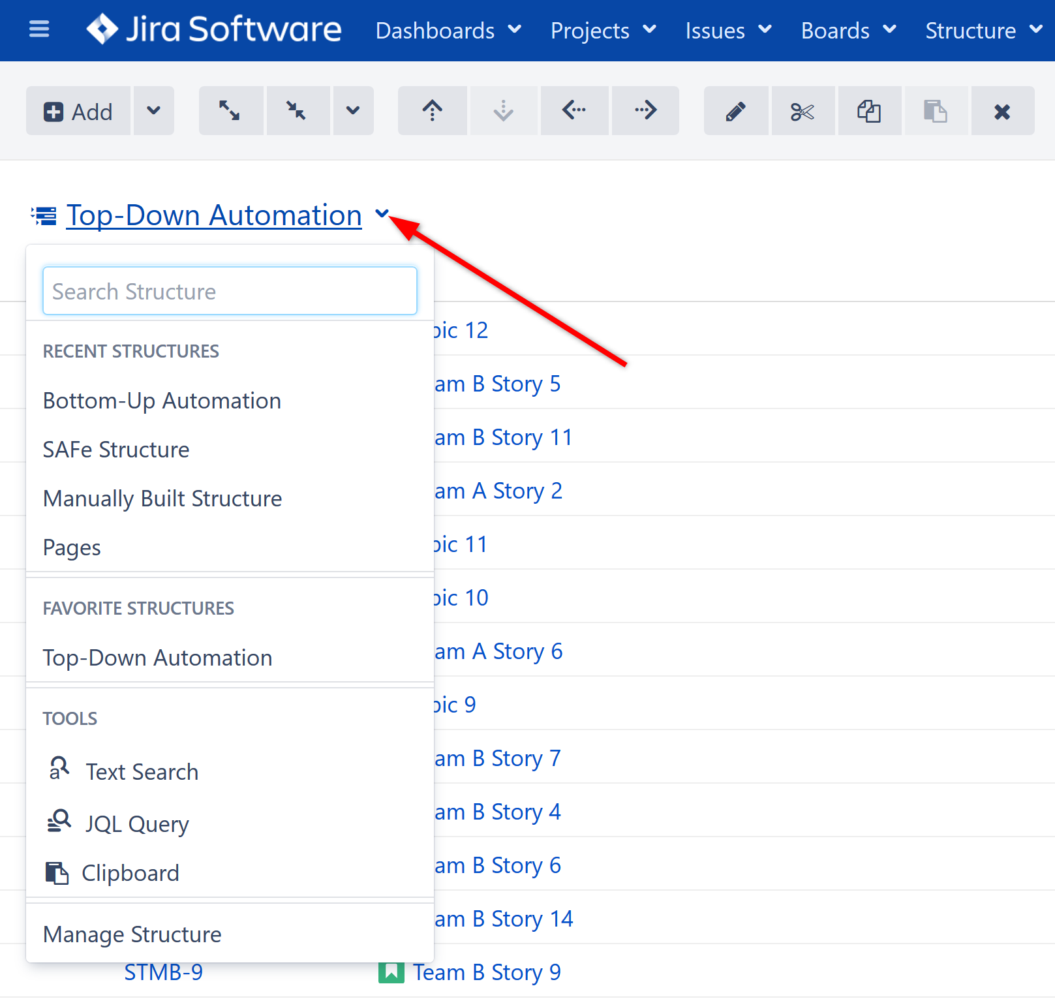Open expand/collapse options dropdown arrow

[x=353, y=111]
